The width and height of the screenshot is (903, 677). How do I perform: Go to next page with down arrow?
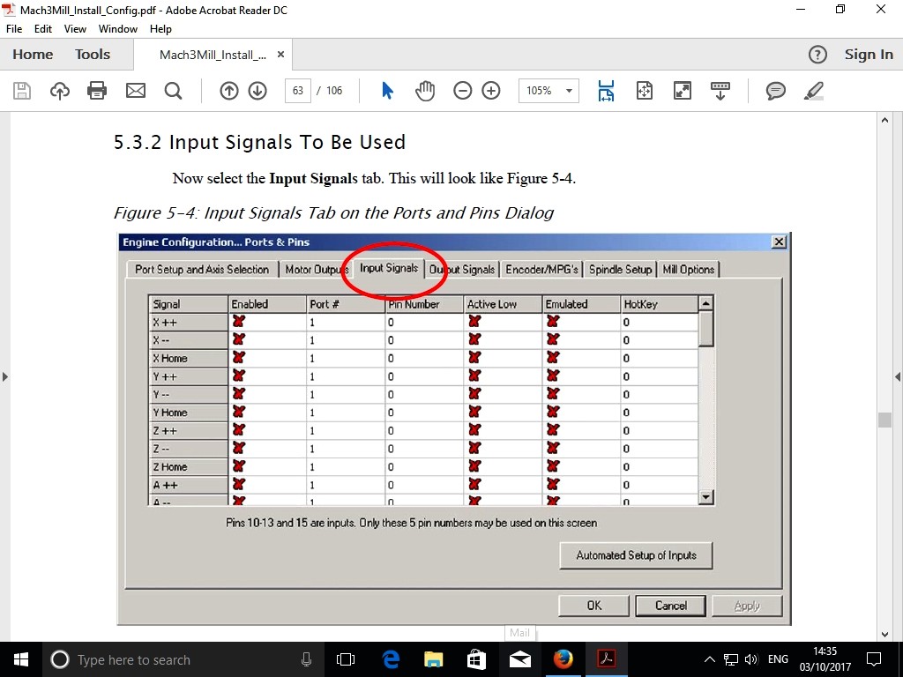click(257, 91)
